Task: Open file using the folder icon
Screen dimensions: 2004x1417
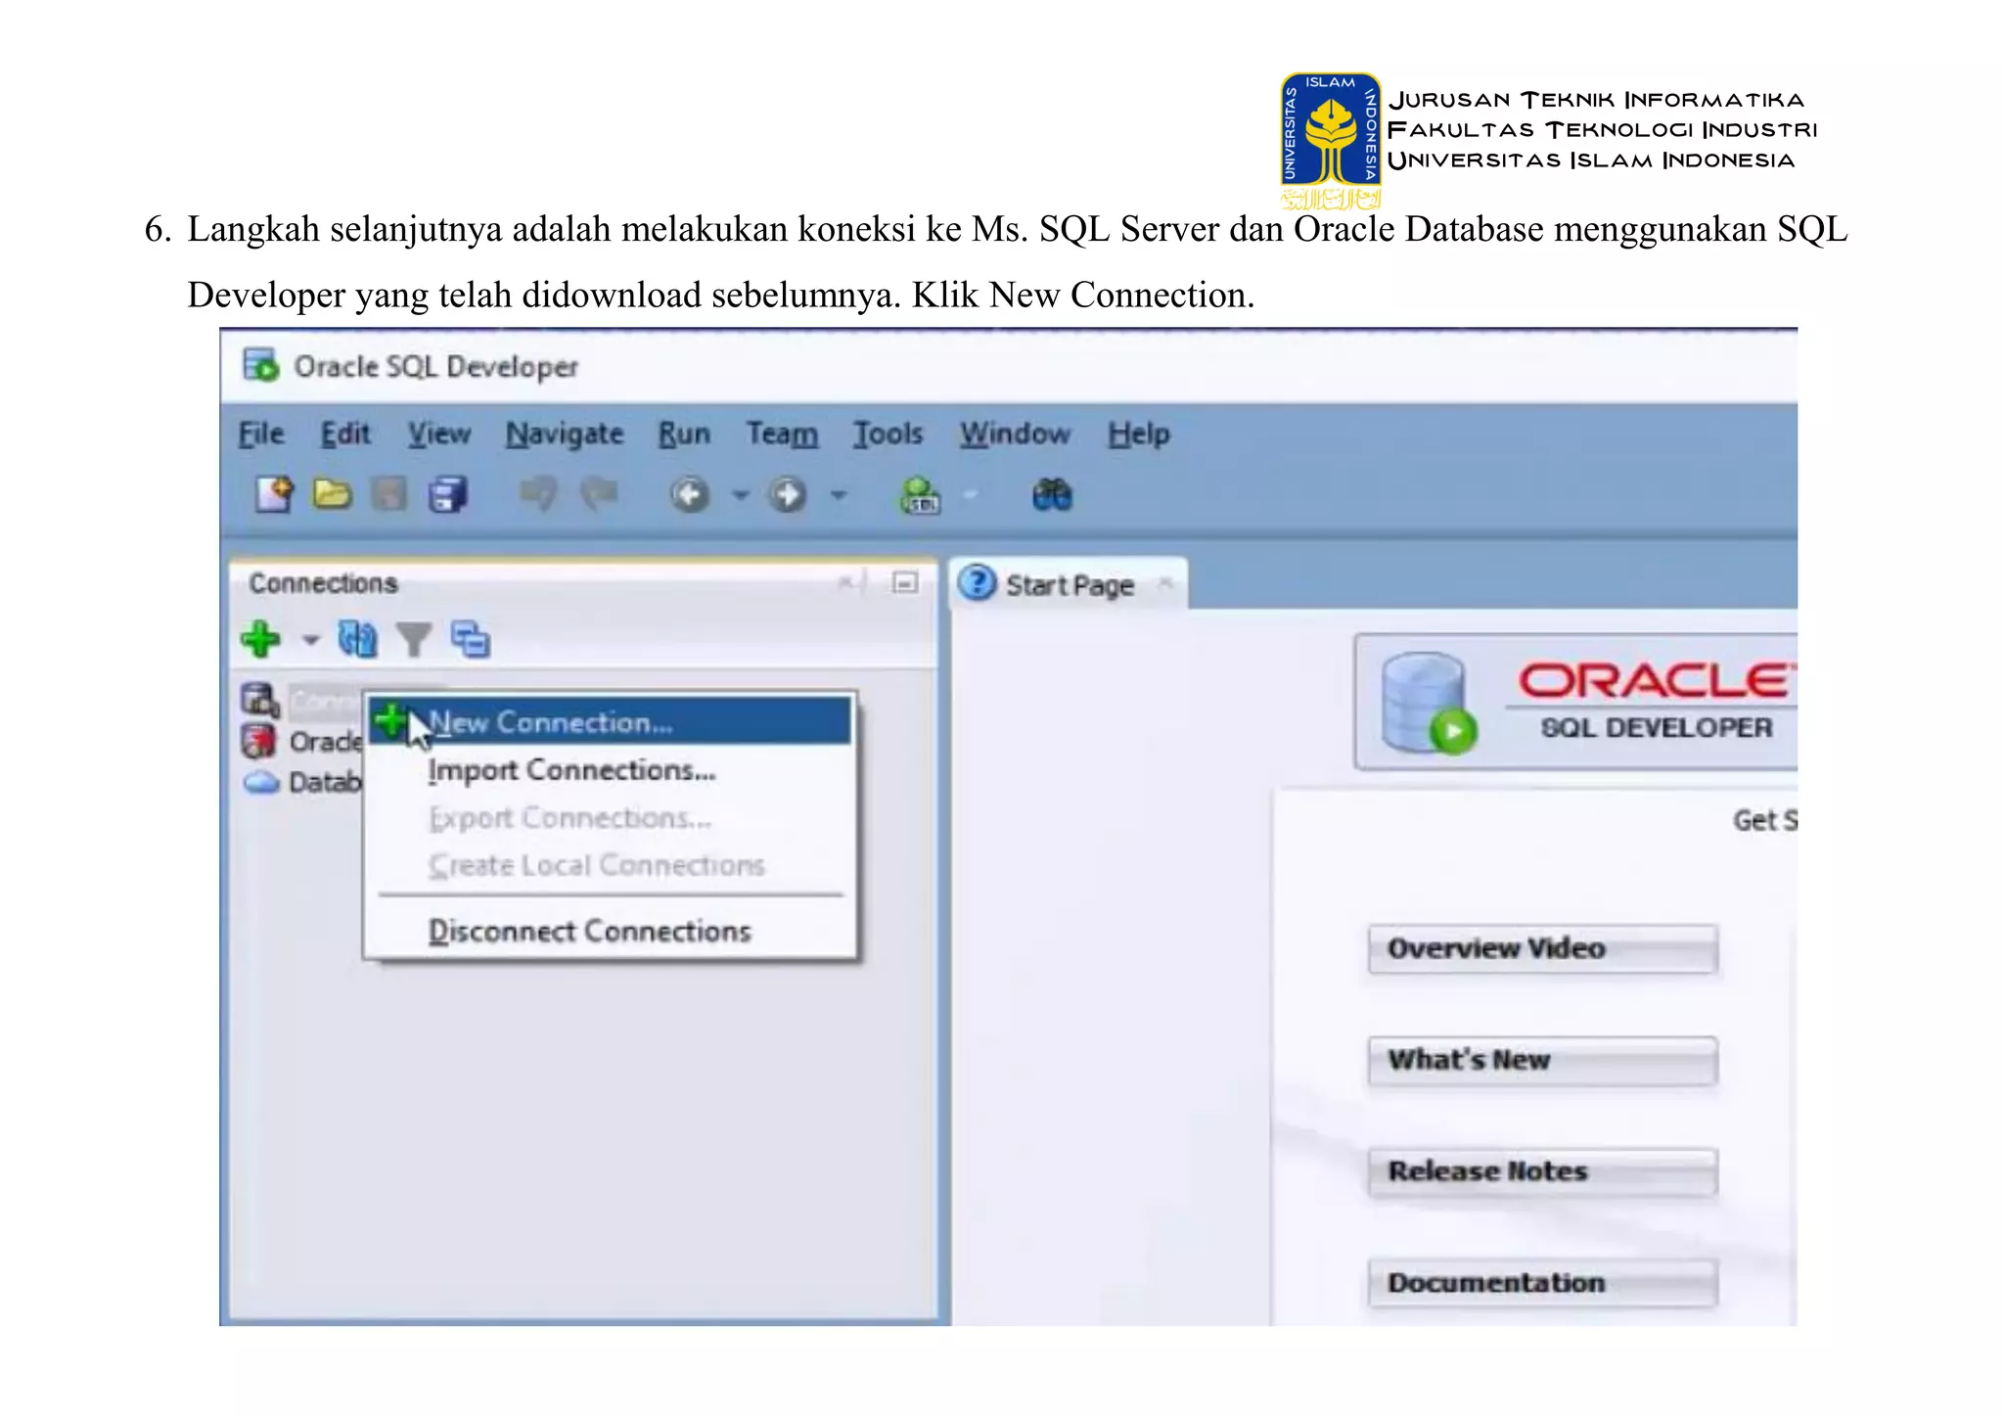Action: (333, 494)
